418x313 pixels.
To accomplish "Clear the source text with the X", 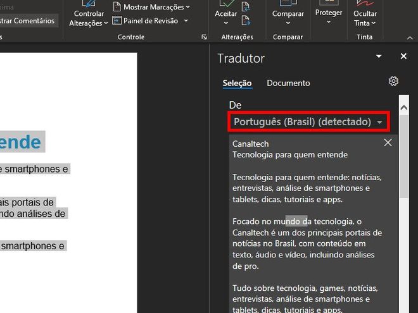I will coord(388,143).
